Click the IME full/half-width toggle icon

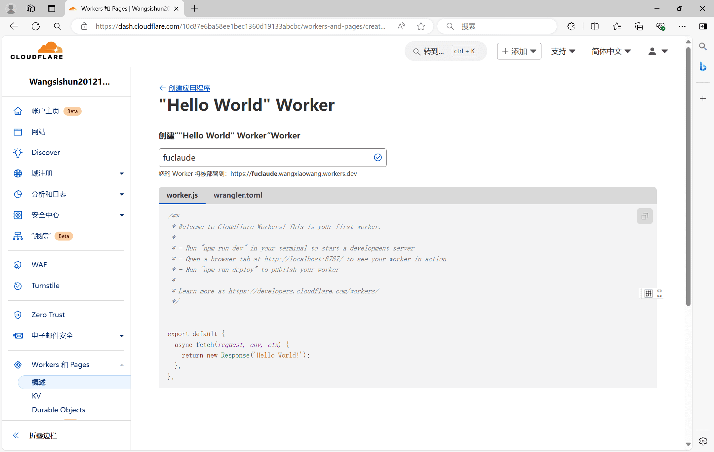tap(659, 293)
